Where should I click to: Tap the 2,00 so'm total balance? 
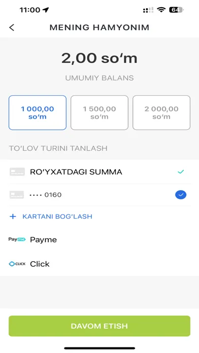pos(99,58)
